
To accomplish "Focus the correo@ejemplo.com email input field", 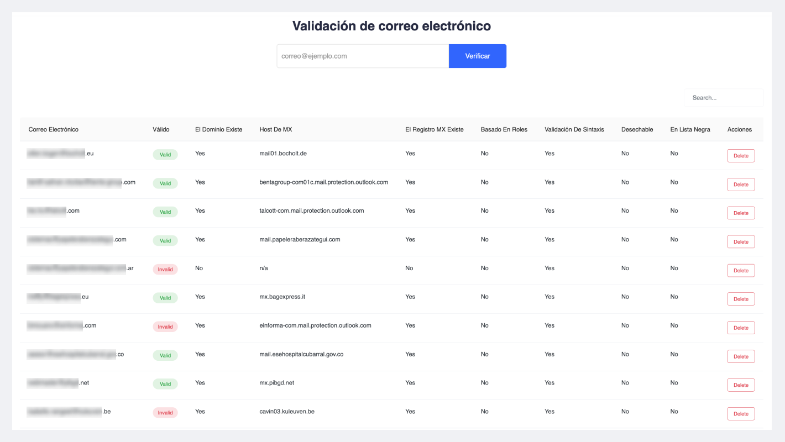I will [363, 56].
